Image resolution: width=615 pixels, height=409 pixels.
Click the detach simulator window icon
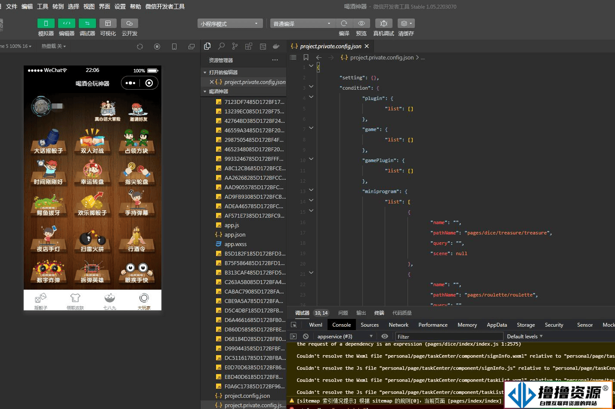[192, 47]
